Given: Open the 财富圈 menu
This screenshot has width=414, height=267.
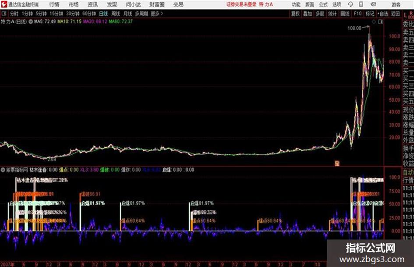Looking at the screenshot, I should pos(157,4).
